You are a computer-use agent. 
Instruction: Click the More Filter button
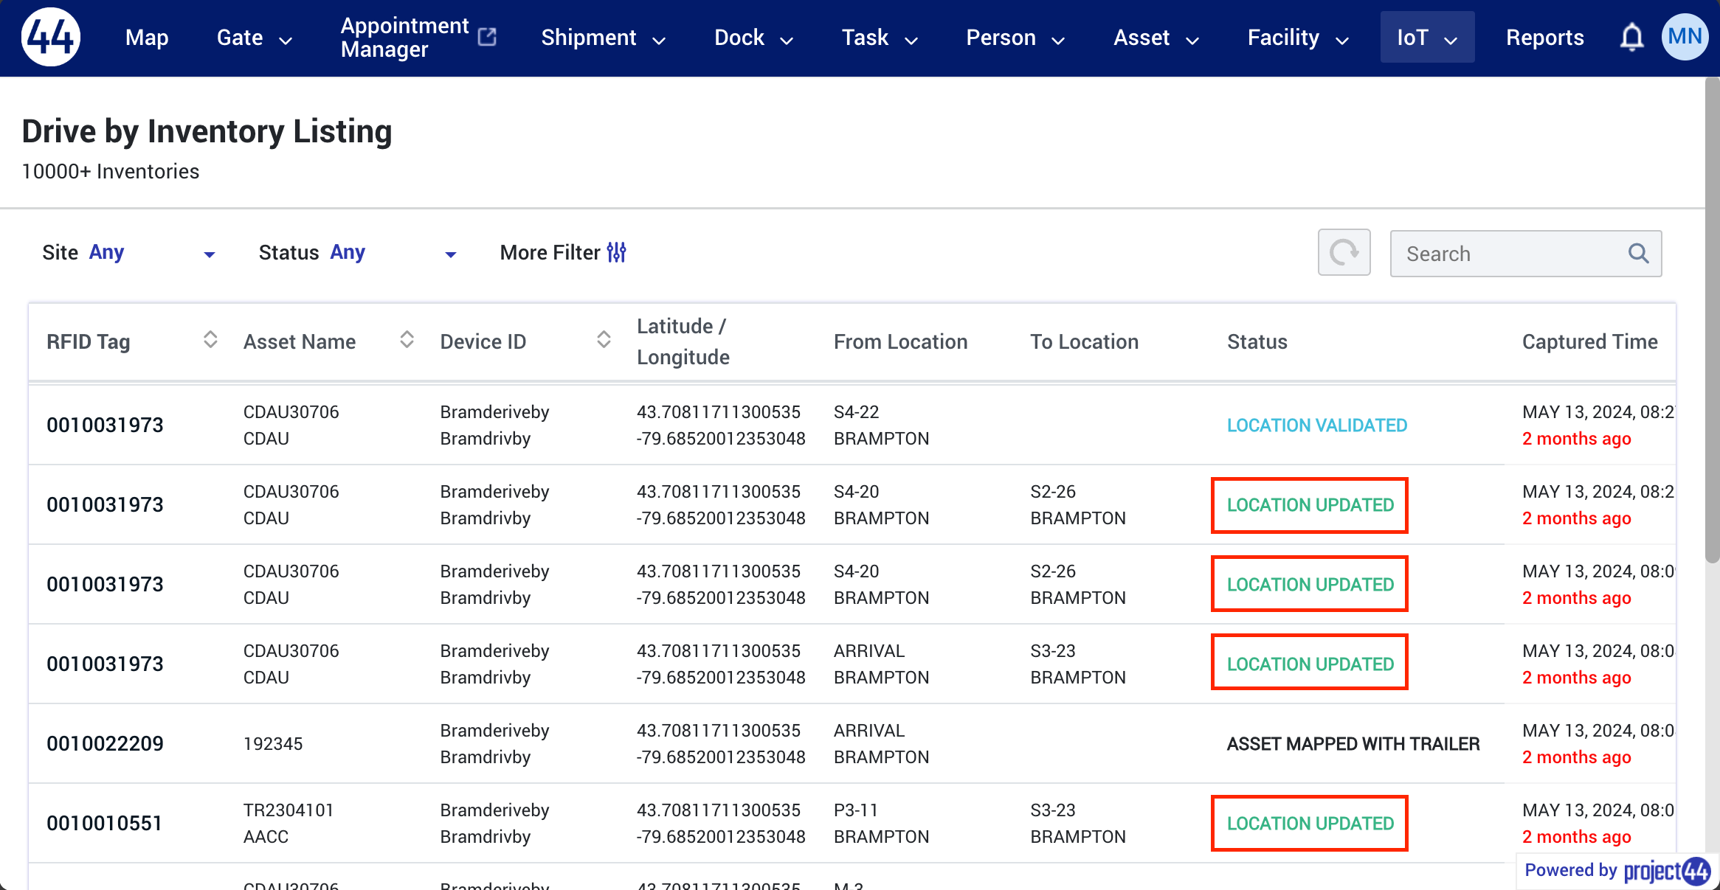point(563,253)
